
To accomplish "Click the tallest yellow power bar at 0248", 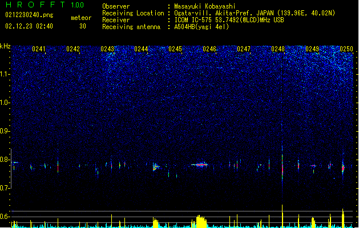I will [x=283, y=216].
